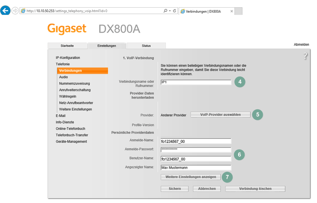
Task: Click the Gigaset logo
Action: [67, 29]
